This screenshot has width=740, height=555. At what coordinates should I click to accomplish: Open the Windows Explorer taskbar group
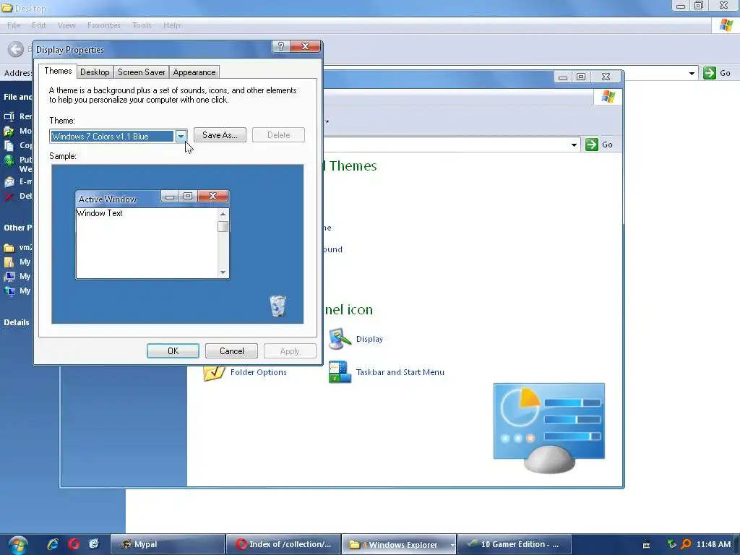click(399, 544)
